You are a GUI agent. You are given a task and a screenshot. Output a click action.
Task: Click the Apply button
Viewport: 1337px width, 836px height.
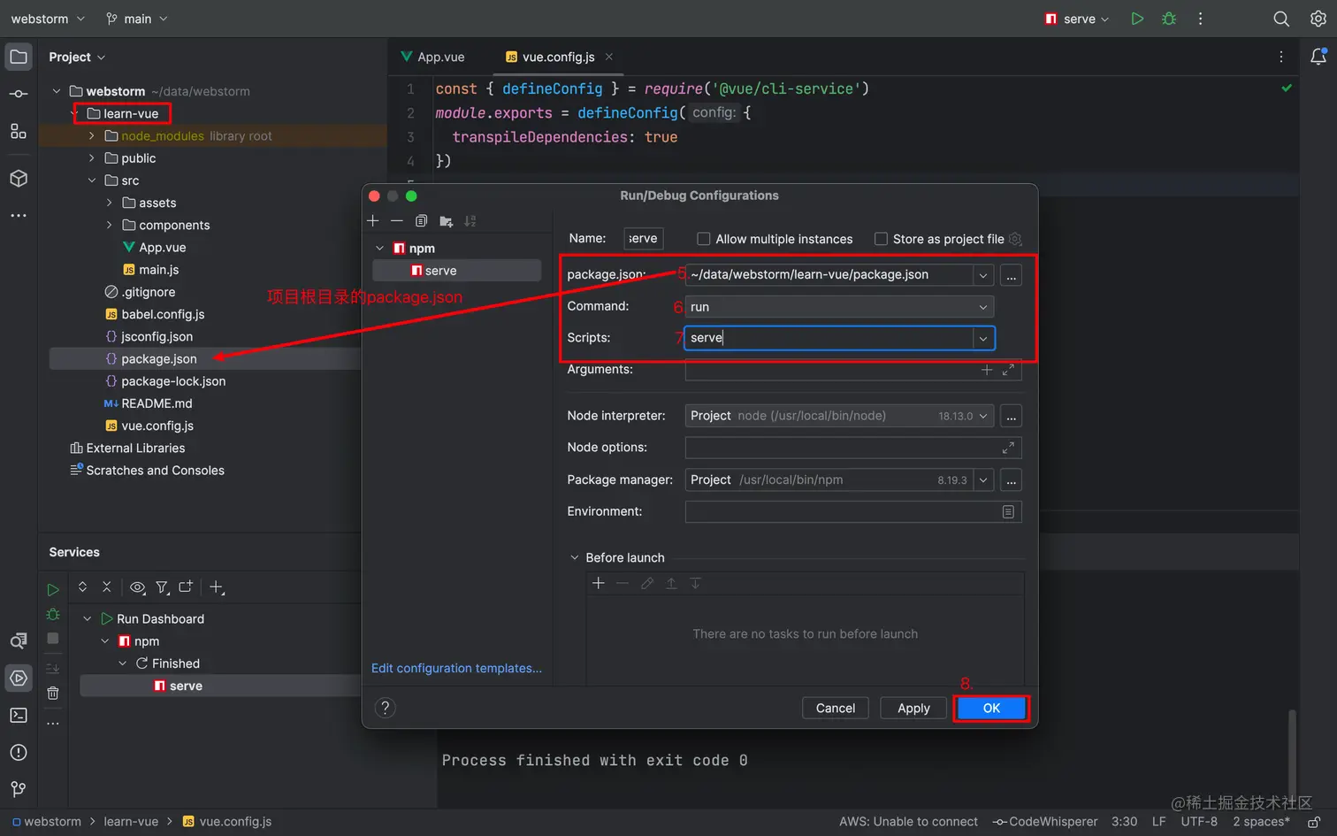coord(913,709)
